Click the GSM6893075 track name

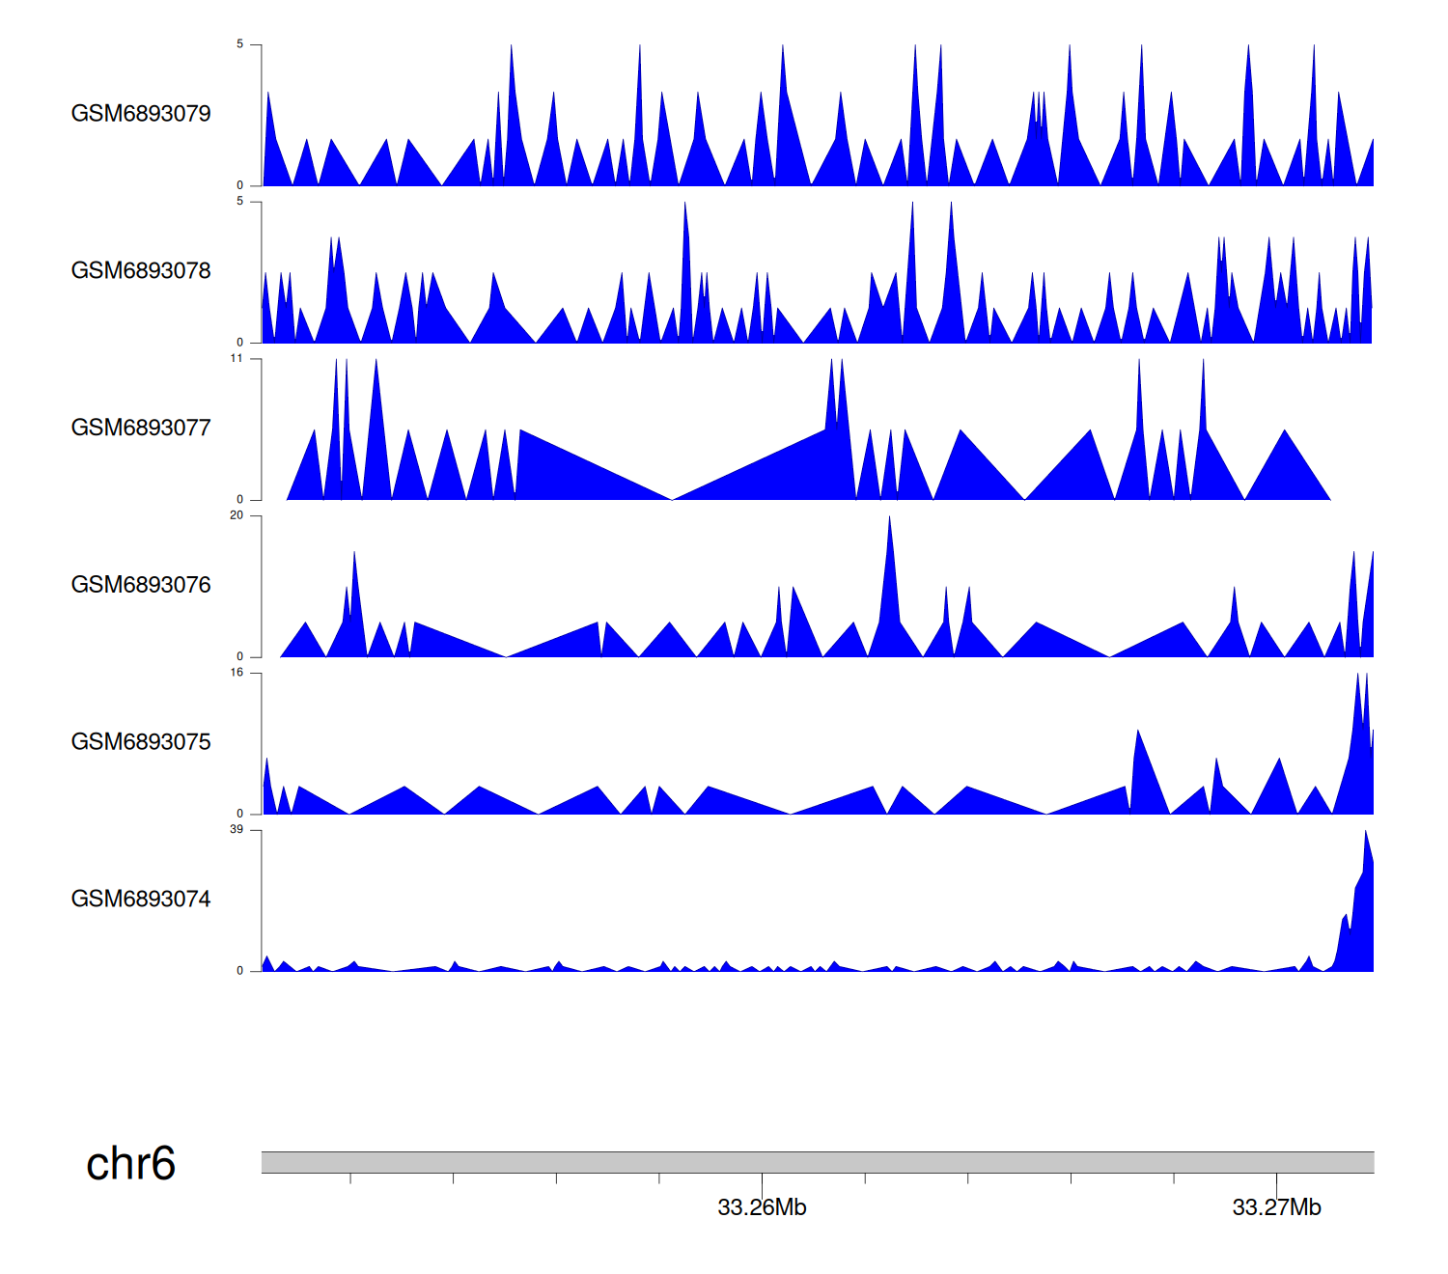click(141, 742)
